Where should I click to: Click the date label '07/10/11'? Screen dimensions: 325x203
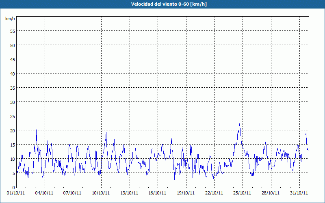point(72,193)
